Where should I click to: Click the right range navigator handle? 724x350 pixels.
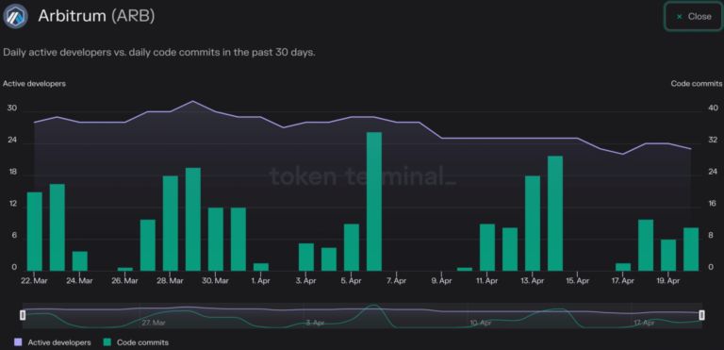[701, 315]
